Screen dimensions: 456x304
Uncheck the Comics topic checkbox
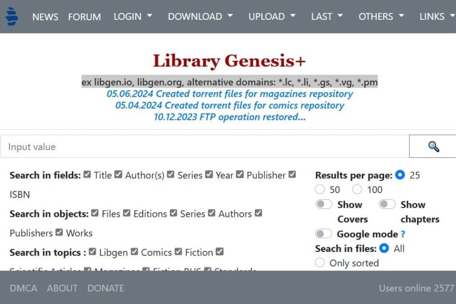[134, 252]
